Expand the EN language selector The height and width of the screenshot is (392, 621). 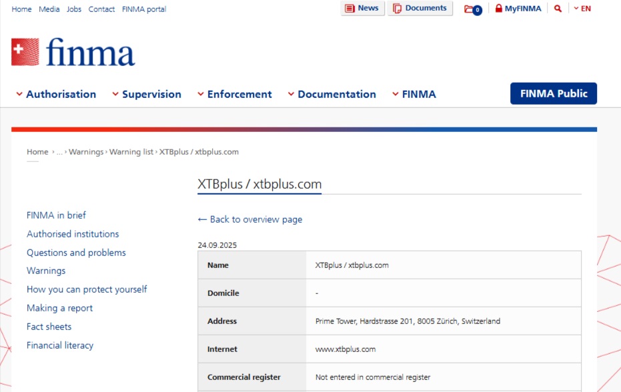582,9
